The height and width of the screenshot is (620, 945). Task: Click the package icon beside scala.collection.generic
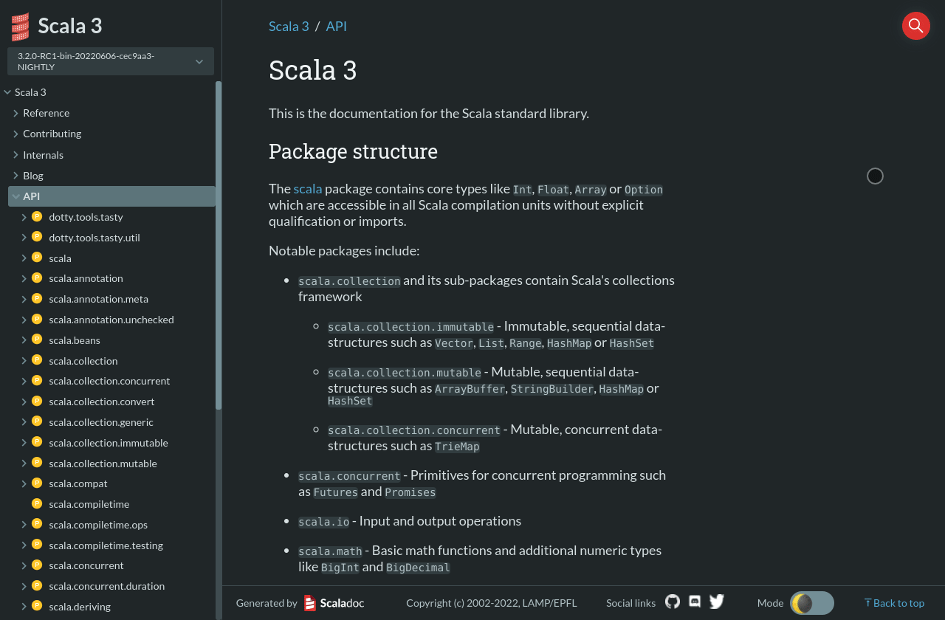coord(37,421)
